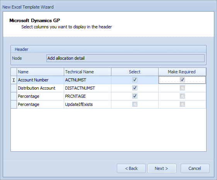Viewport: 217px width, 180px height.
Task: Uncheck Select for PRCNTAGE row
Action: pyautogui.click(x=135, y=96)
